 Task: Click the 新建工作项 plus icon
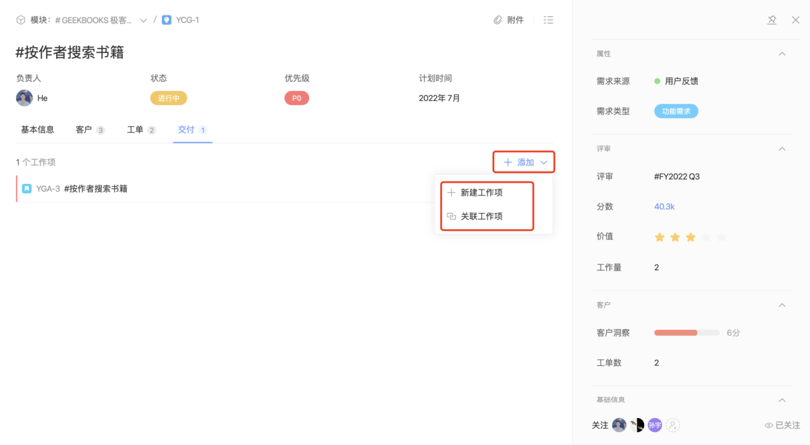[x=452, y=192]
